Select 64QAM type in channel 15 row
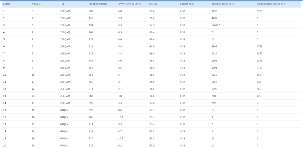The image size is (303, 148). 64,110
